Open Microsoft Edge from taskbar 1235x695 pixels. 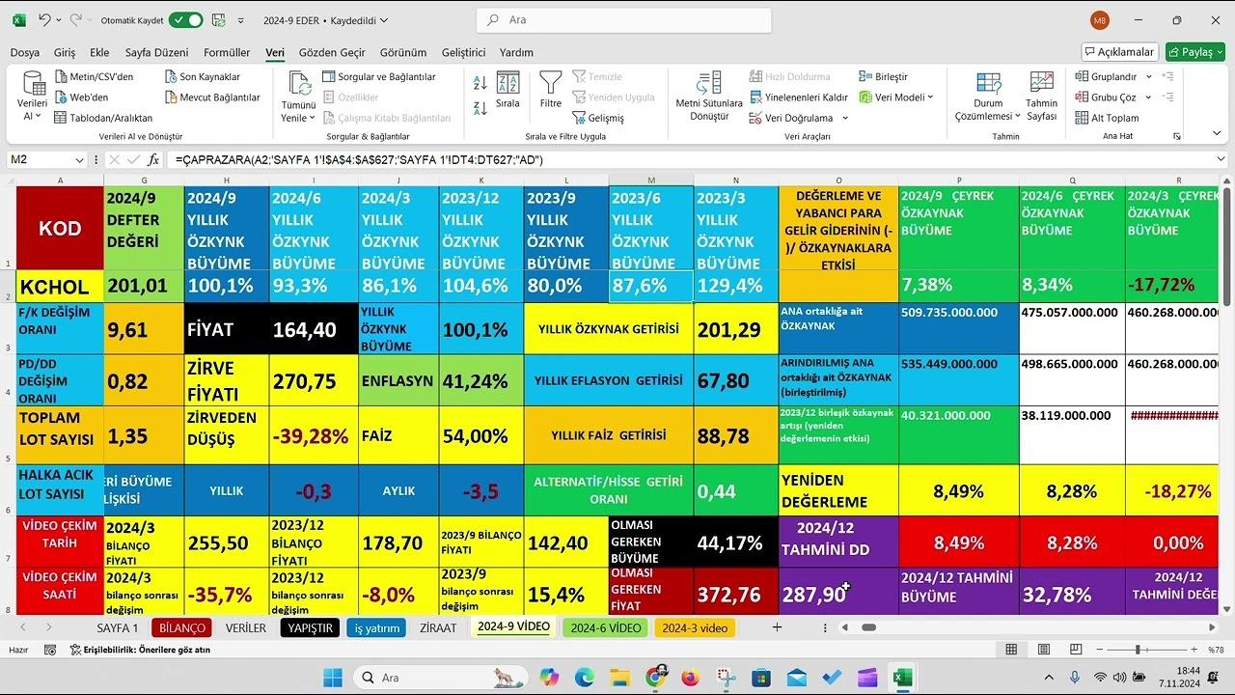[584, 677]
